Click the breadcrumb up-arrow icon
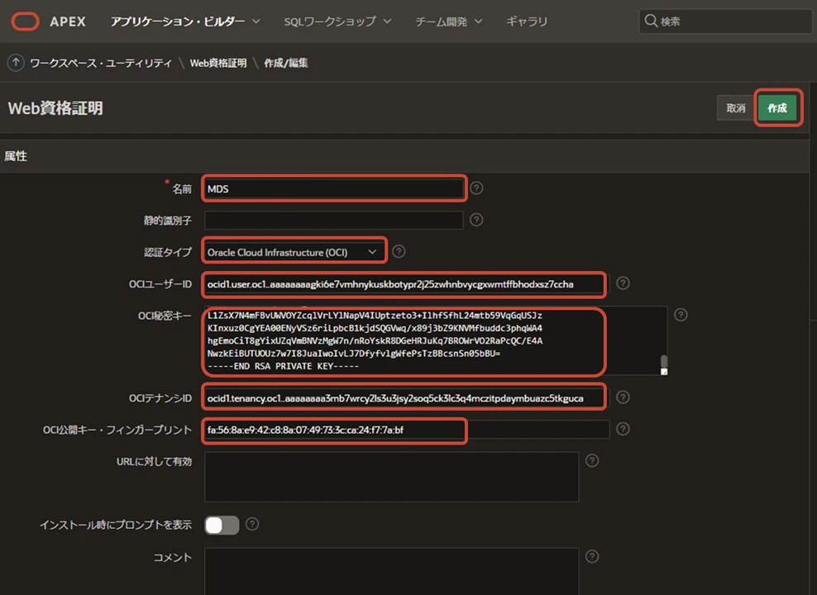This screenshot has height=595, width=817. point(16,63)
